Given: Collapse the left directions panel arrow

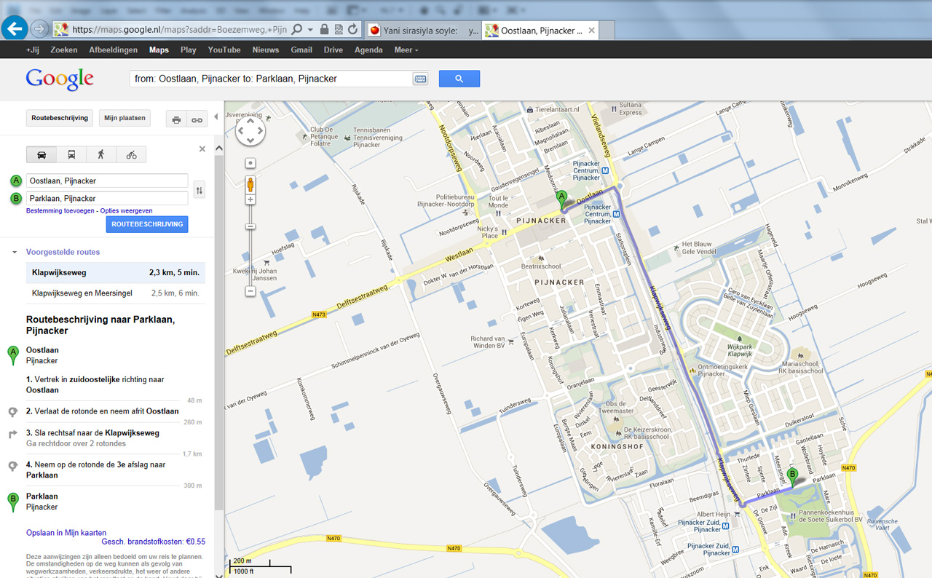Looking at the screenshot, I should (x=216, y=117).
